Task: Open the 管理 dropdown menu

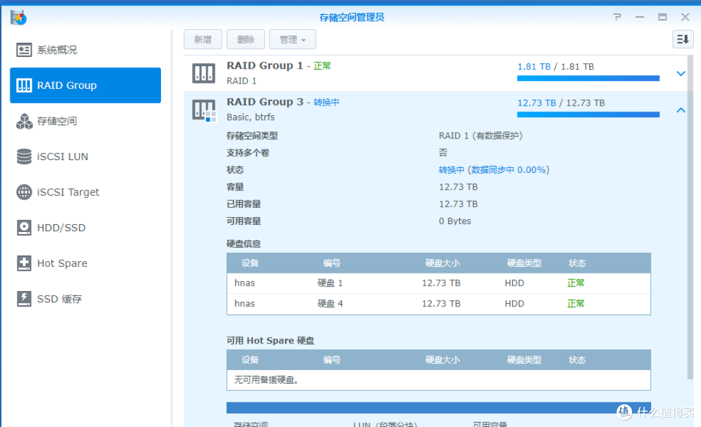Action: coord(292,39)
